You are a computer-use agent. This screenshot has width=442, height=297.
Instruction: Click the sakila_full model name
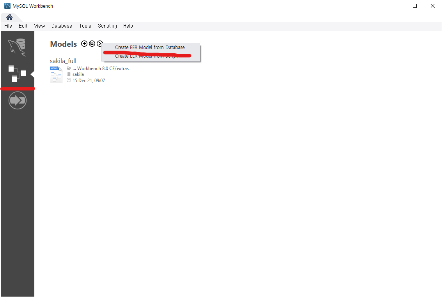pyautogui.click(x=63, y=61)
